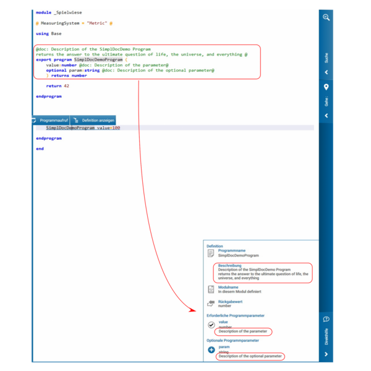Click the Programmaufruf call icon
Image resolution: width=371 pixels, height=371 pixels.
34,121
